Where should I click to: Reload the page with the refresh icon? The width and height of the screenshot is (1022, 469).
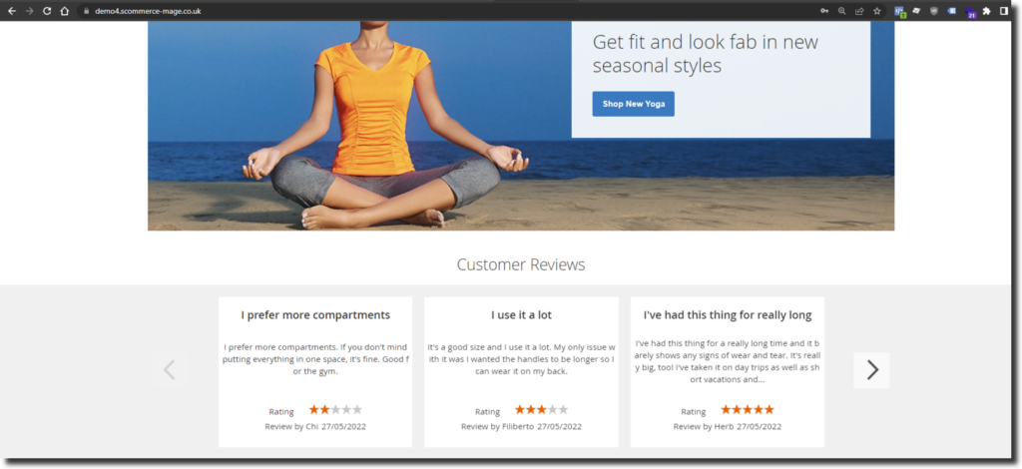(46, 11)
